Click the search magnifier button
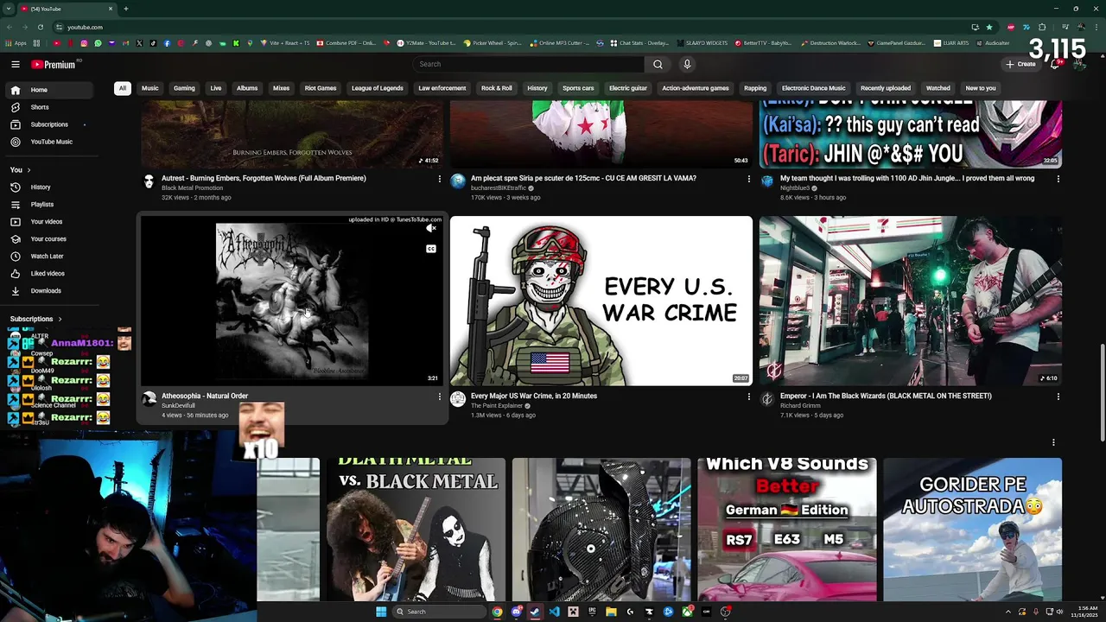Screen dimensions: 1106x622 [658, 64]
